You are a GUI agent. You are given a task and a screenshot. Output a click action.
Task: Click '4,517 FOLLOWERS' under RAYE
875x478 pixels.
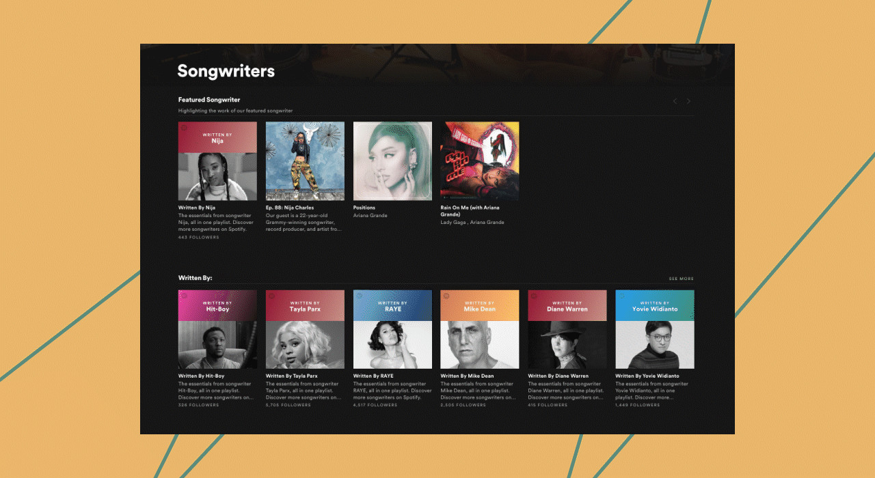[375, 405]
